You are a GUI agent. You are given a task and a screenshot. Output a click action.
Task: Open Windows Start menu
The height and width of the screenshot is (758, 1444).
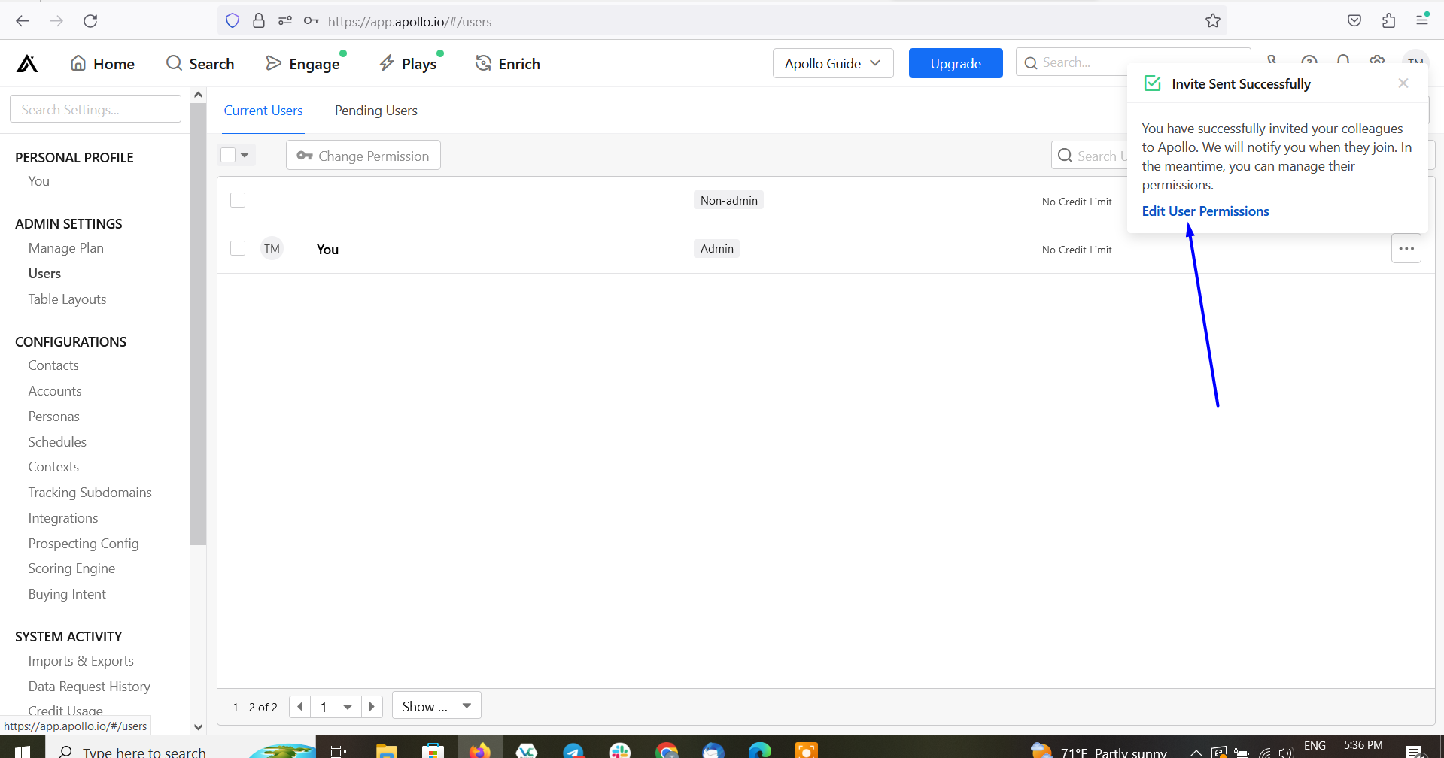23,750
